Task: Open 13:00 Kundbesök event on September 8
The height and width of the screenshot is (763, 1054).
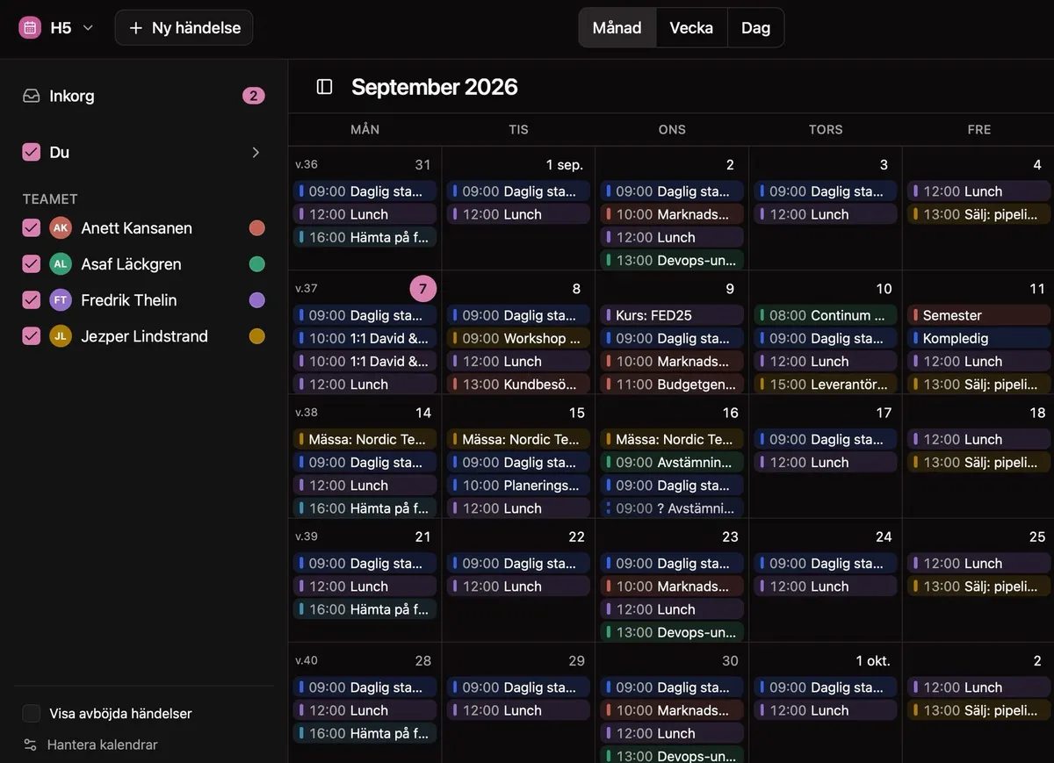Action: [518, 384]
